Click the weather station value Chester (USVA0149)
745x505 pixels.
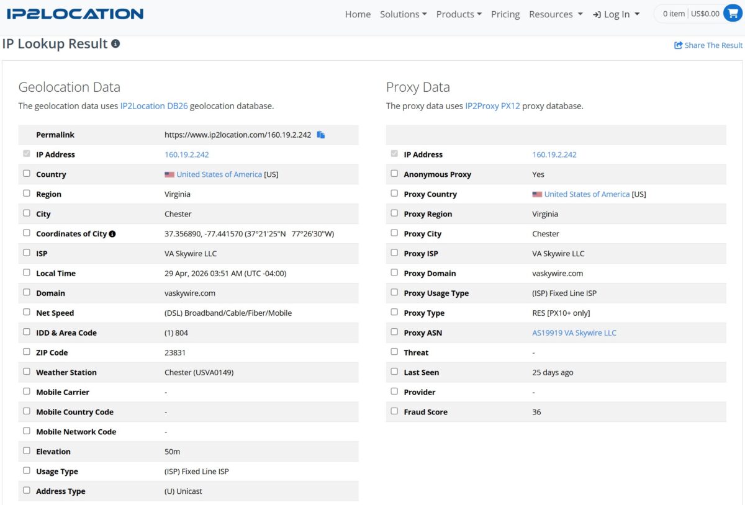pyautogui.click(x=199, y=372)
